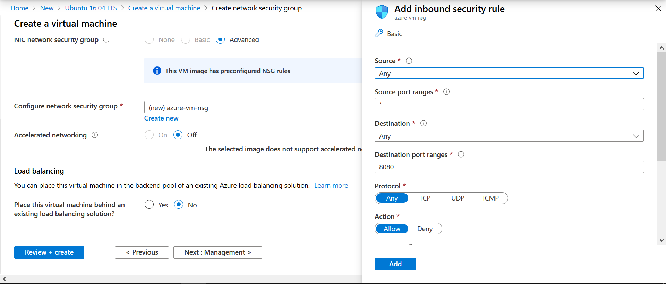Click the panel vertical scrollbar thumb
Viewport: 666px width, 284px height.
click(x=661, y=106)
